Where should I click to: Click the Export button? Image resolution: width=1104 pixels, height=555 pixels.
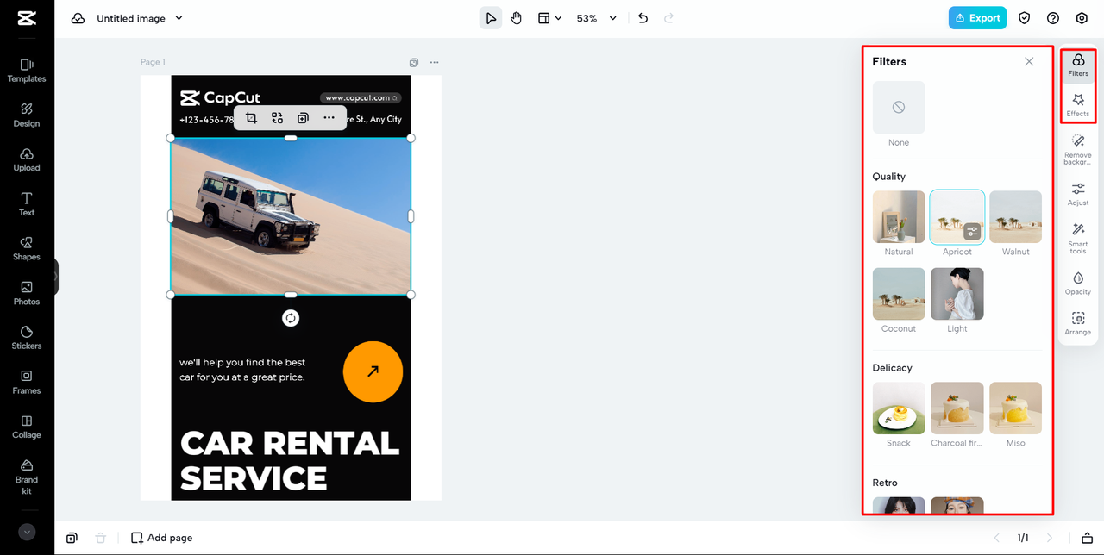point(977,18)
